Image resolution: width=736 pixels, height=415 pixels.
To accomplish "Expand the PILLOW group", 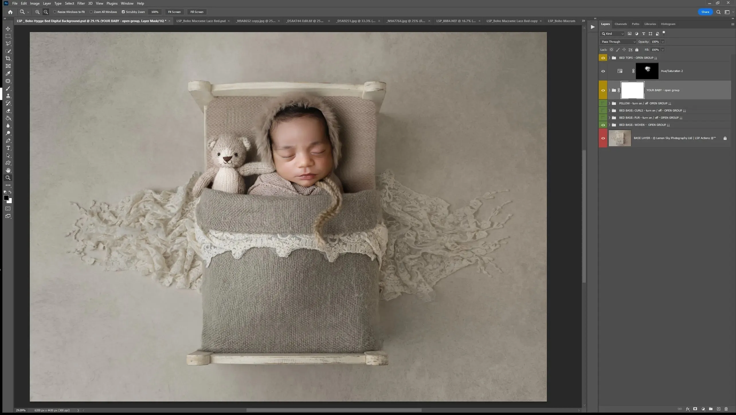I will coord(609,103).
